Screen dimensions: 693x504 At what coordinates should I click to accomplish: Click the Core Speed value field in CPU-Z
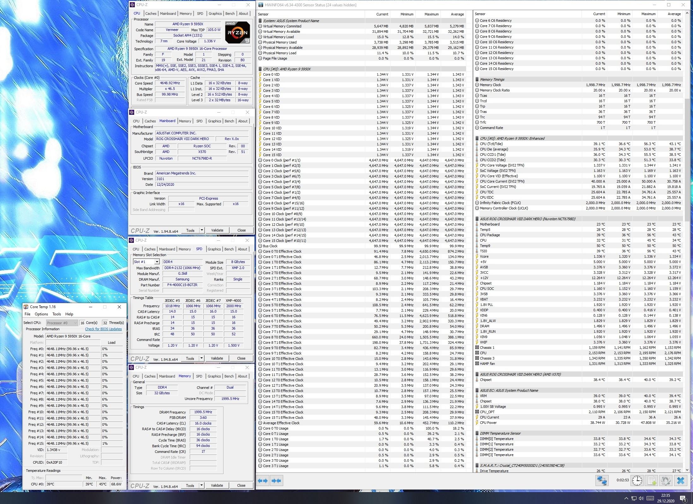tap(170, 83)
